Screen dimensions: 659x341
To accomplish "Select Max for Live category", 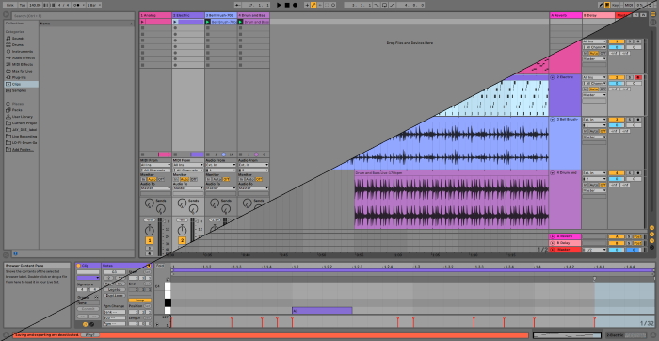I will coord(23,71).
